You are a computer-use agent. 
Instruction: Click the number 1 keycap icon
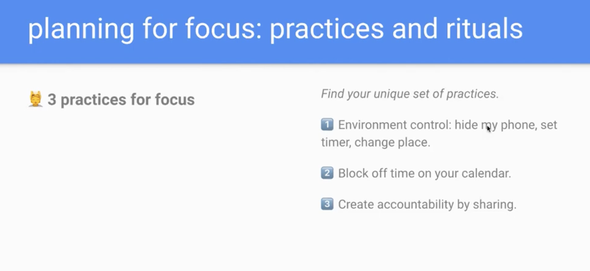click(x=327, y=124)
